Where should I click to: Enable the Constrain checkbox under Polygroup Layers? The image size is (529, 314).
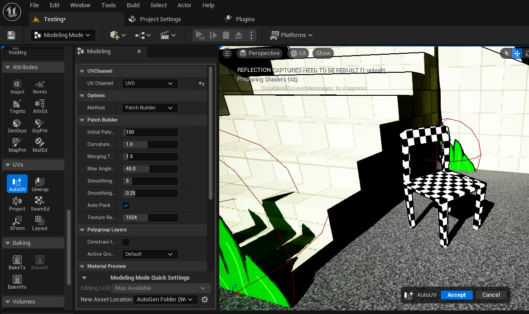[125, 242]
